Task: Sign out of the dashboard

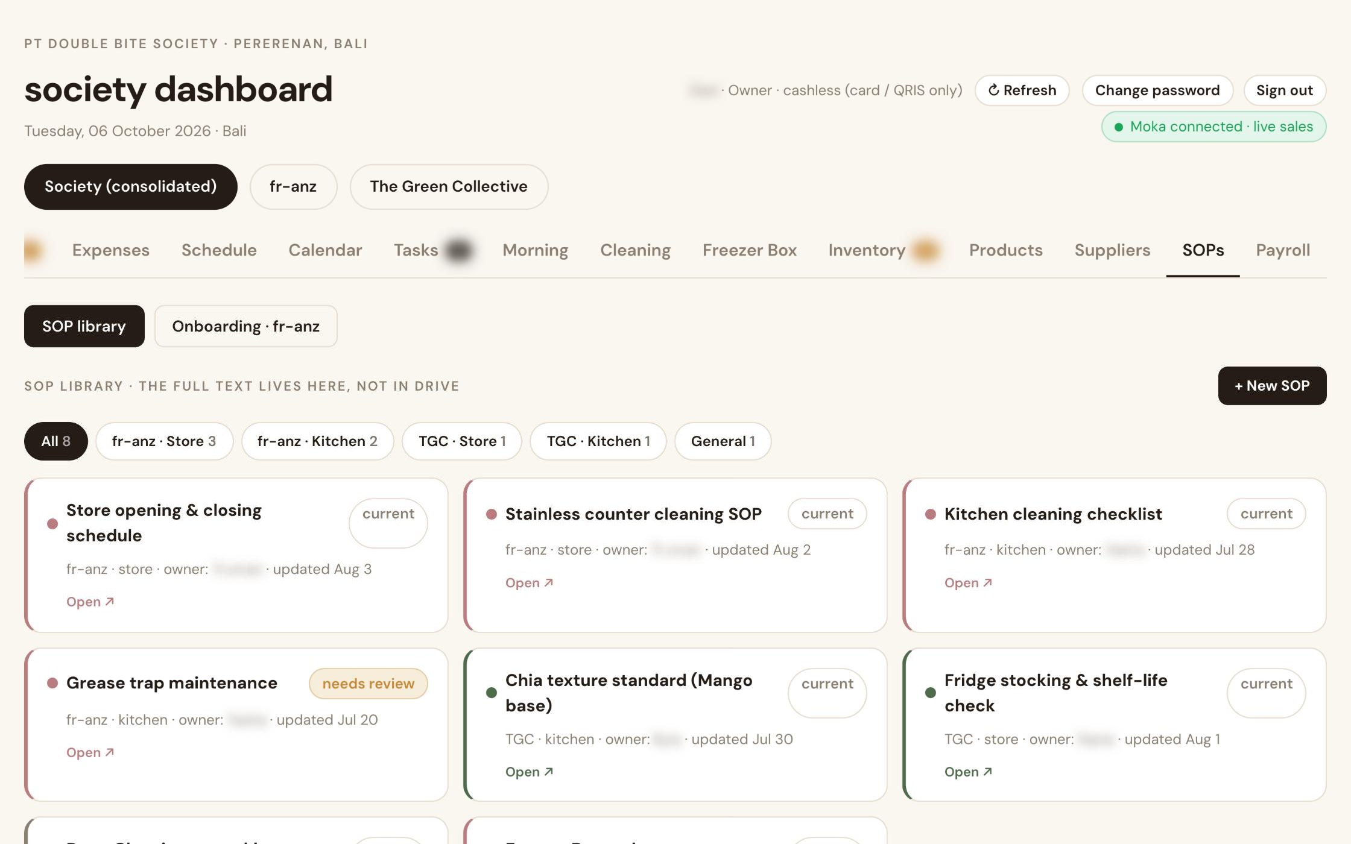Action: (1284, 90)
